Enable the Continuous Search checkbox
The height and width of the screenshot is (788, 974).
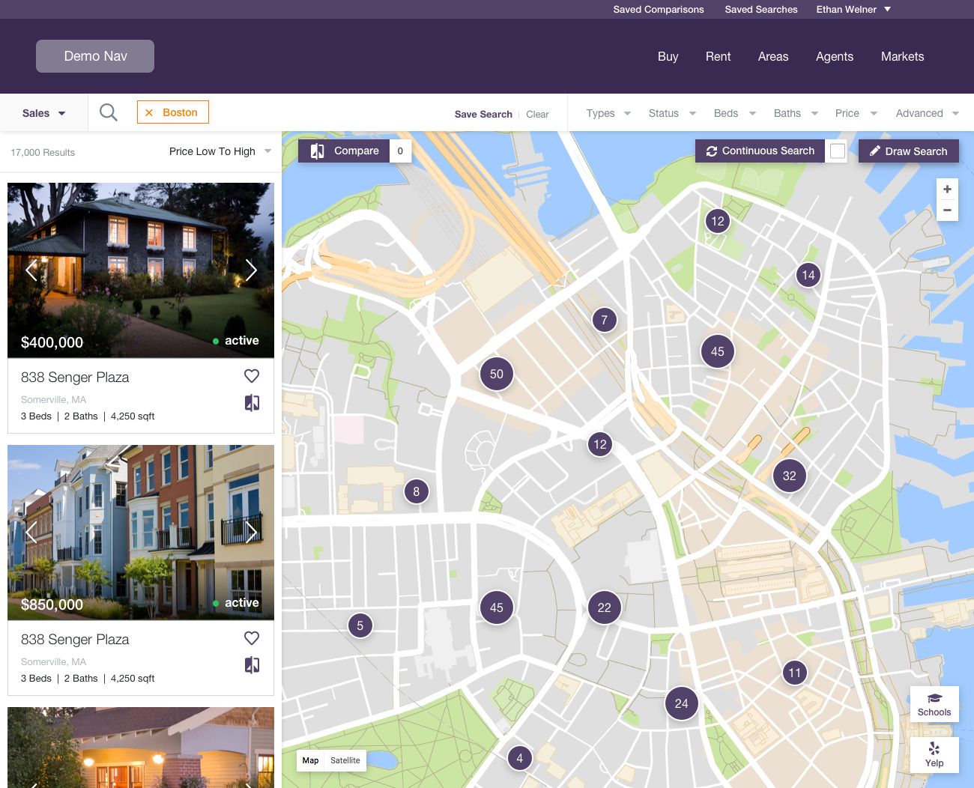click(838, 151)
